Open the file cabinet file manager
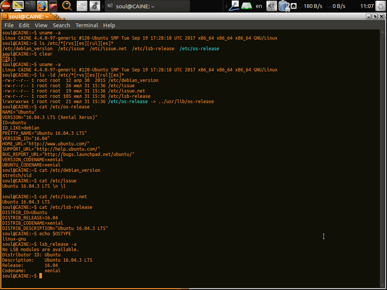The image size is (387, 290). click(82, 6)
